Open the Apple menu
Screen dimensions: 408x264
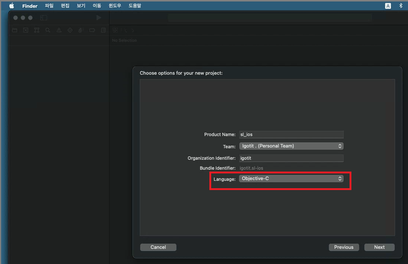(x=12, y=6)
